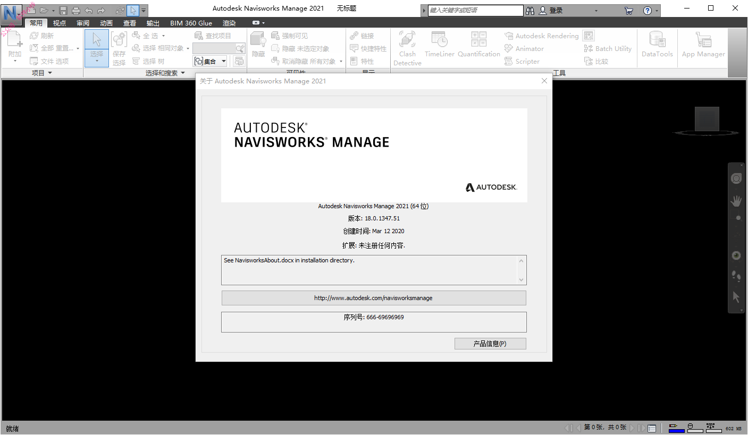Screen dimensions: 748x435
Task: Open the 全部 重置 dropdown arrow
Action: click(x=78, y=48)
